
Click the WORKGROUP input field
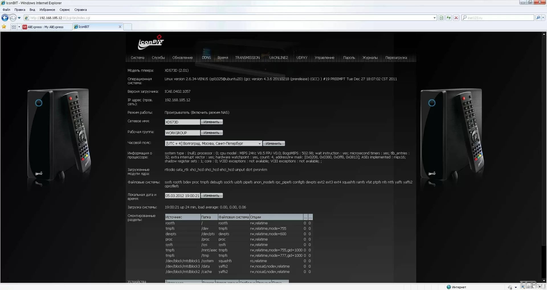182,133
